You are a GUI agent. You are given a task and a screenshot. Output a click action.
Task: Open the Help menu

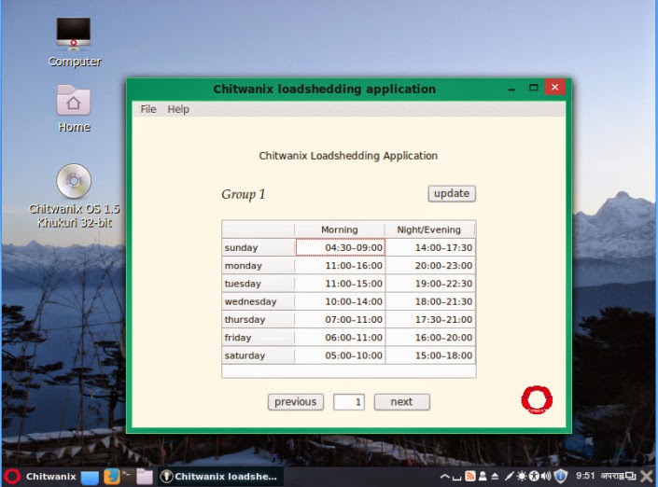pos(178,109)
